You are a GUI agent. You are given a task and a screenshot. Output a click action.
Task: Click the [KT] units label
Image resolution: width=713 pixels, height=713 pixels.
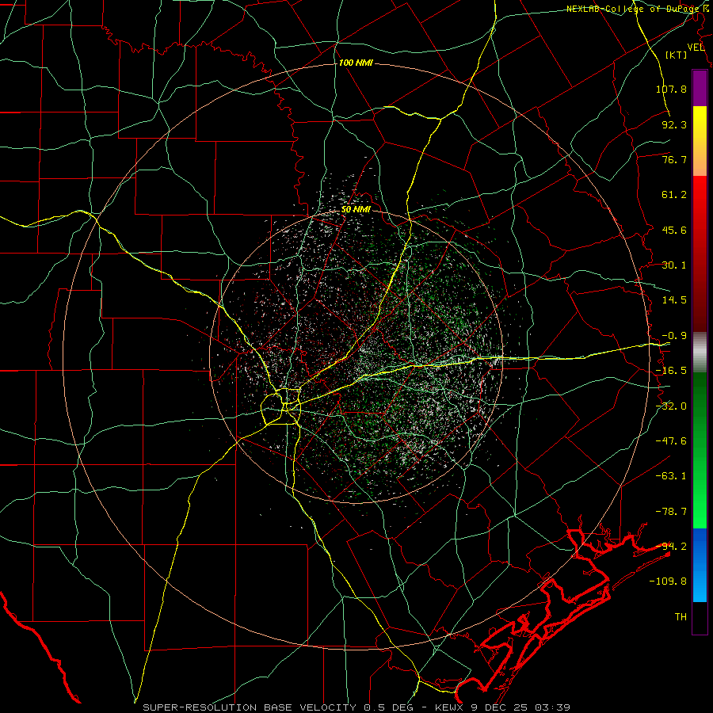coord(677,55)
